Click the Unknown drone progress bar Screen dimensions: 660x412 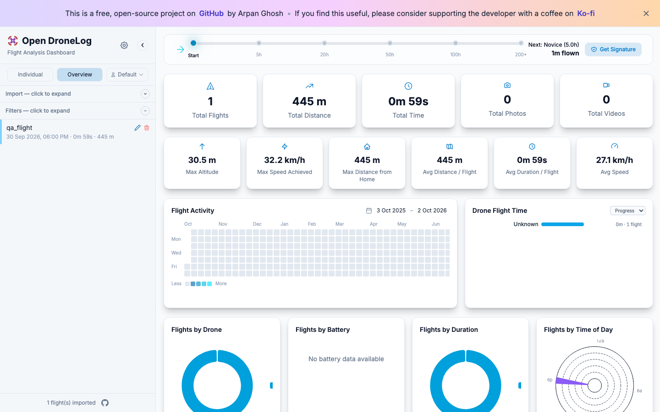coord(562,224)
